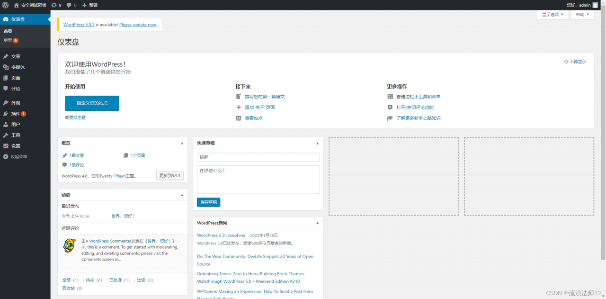Collapse the 动态 panel arrow

click(x=182, y=195)
